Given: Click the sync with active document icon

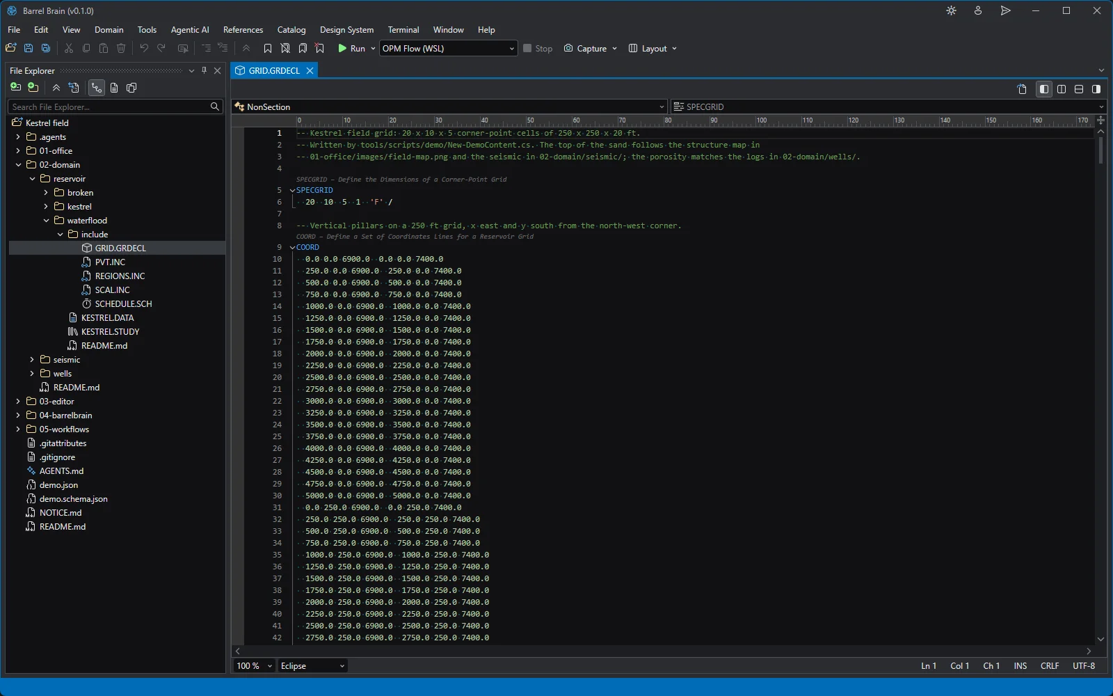Looking at the screenshot, I should 74,88.
